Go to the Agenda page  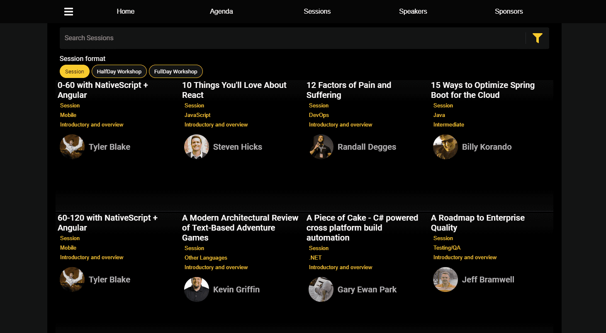tap(221, 12)
